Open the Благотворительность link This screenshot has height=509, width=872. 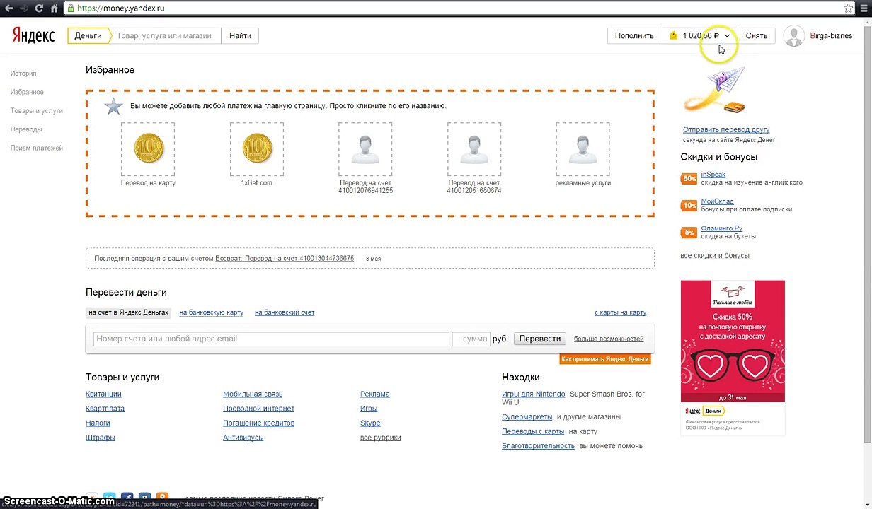click(538, 446)
